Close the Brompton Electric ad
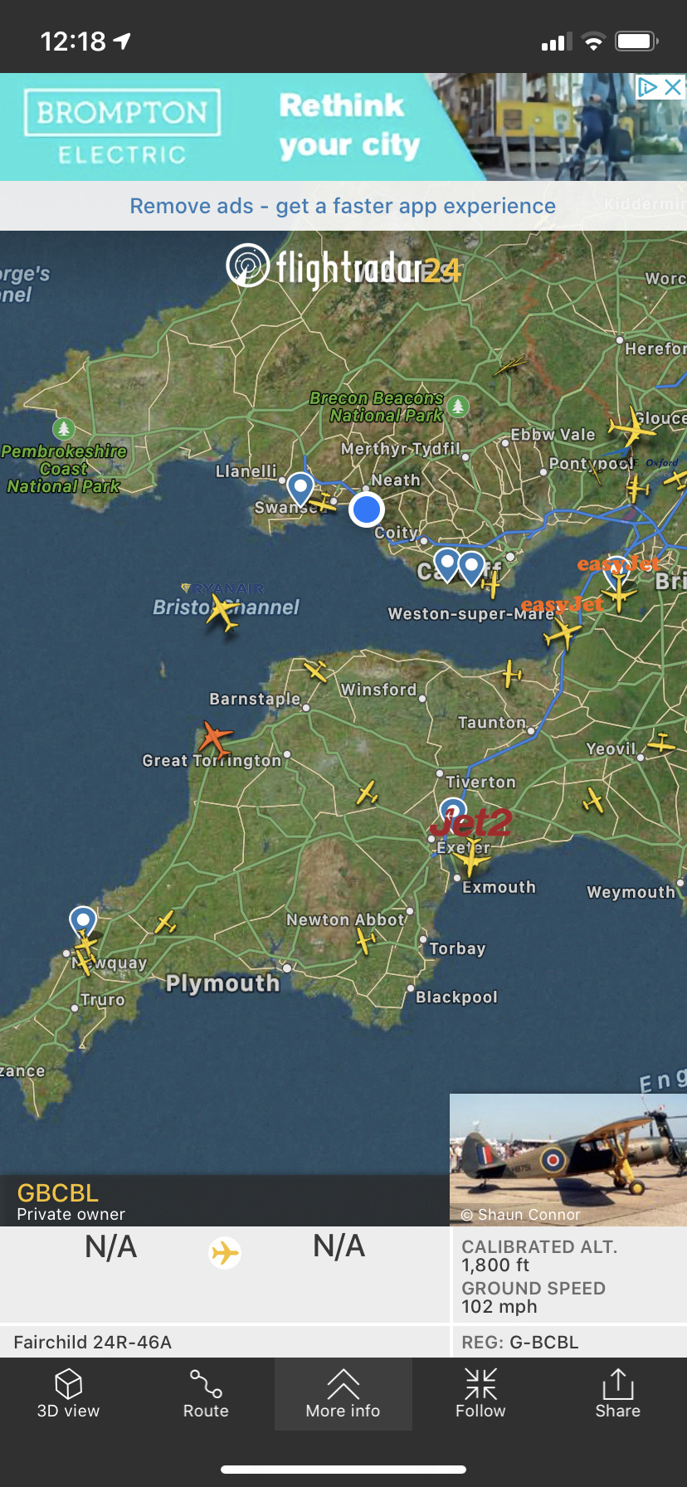 674,86
